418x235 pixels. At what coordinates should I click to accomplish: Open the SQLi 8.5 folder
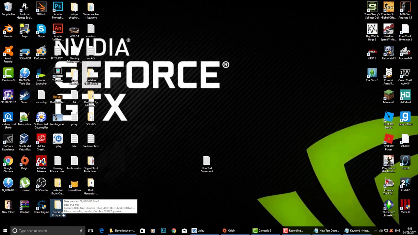(91, 119)
